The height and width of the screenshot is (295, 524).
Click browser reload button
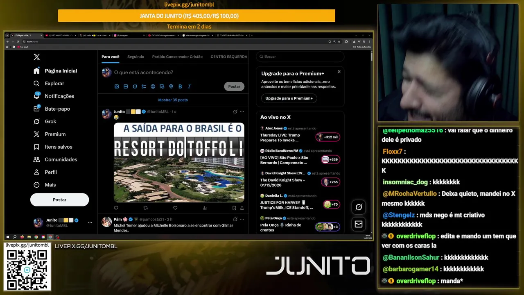tap(18, 41)
